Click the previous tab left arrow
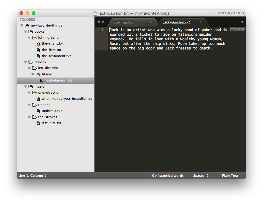263x203 pixels. pyautogui.click(x=98, y=22)
